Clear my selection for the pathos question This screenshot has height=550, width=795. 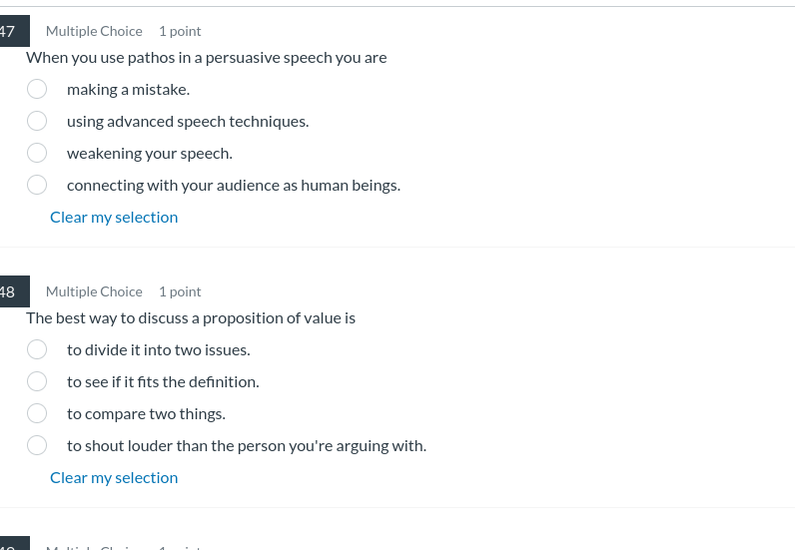[114, 217]
